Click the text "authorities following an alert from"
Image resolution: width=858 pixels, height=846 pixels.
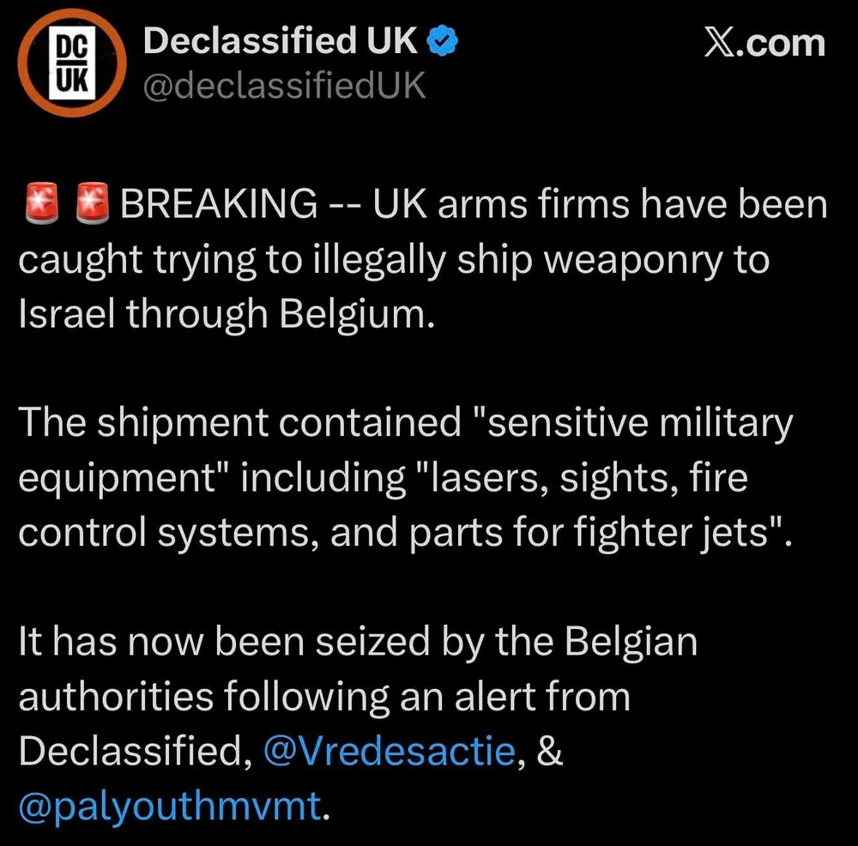point(324,697)
